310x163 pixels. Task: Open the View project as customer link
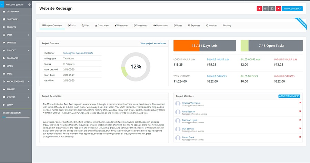153,44
